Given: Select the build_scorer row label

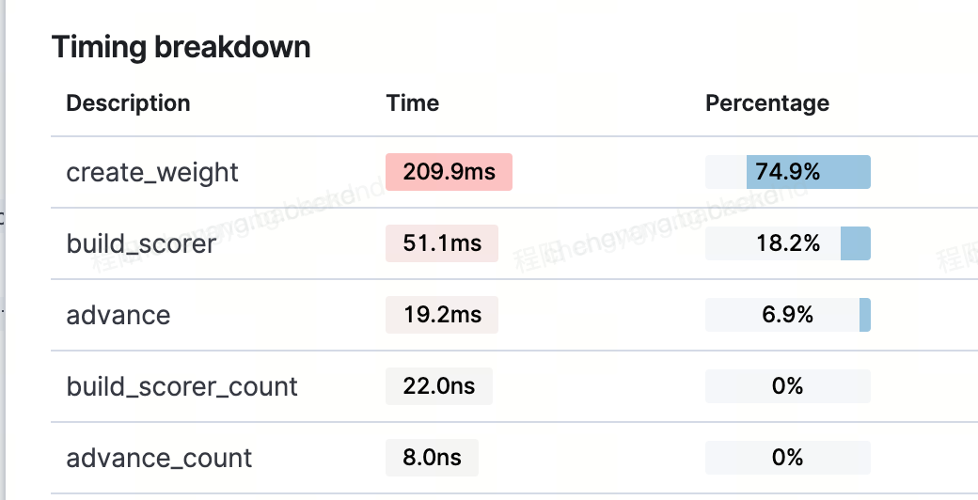Looking at the screenshot, I should tap(141, 243).
